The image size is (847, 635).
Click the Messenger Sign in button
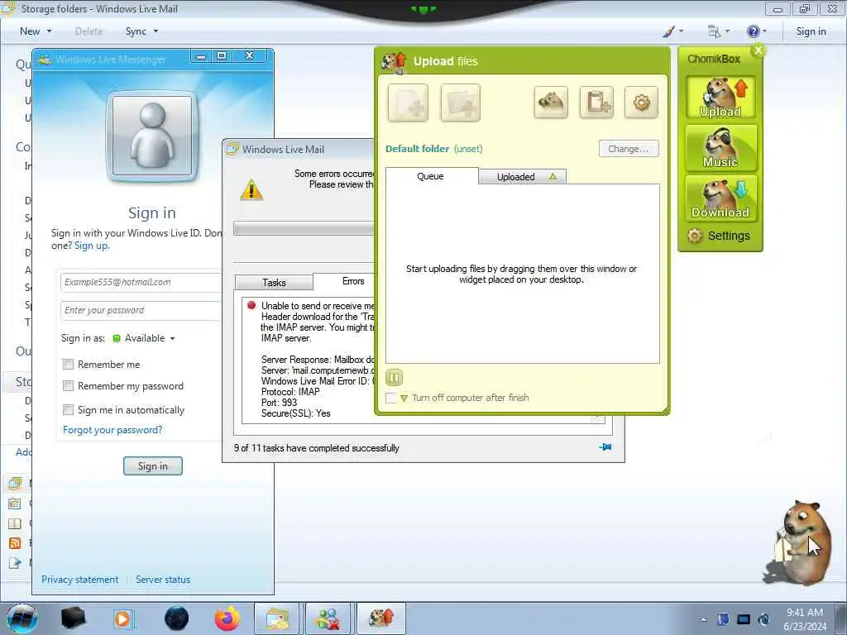click(x=153, y=466)
